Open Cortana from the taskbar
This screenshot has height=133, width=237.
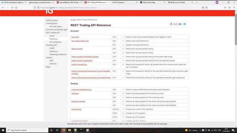coord(51,130)
